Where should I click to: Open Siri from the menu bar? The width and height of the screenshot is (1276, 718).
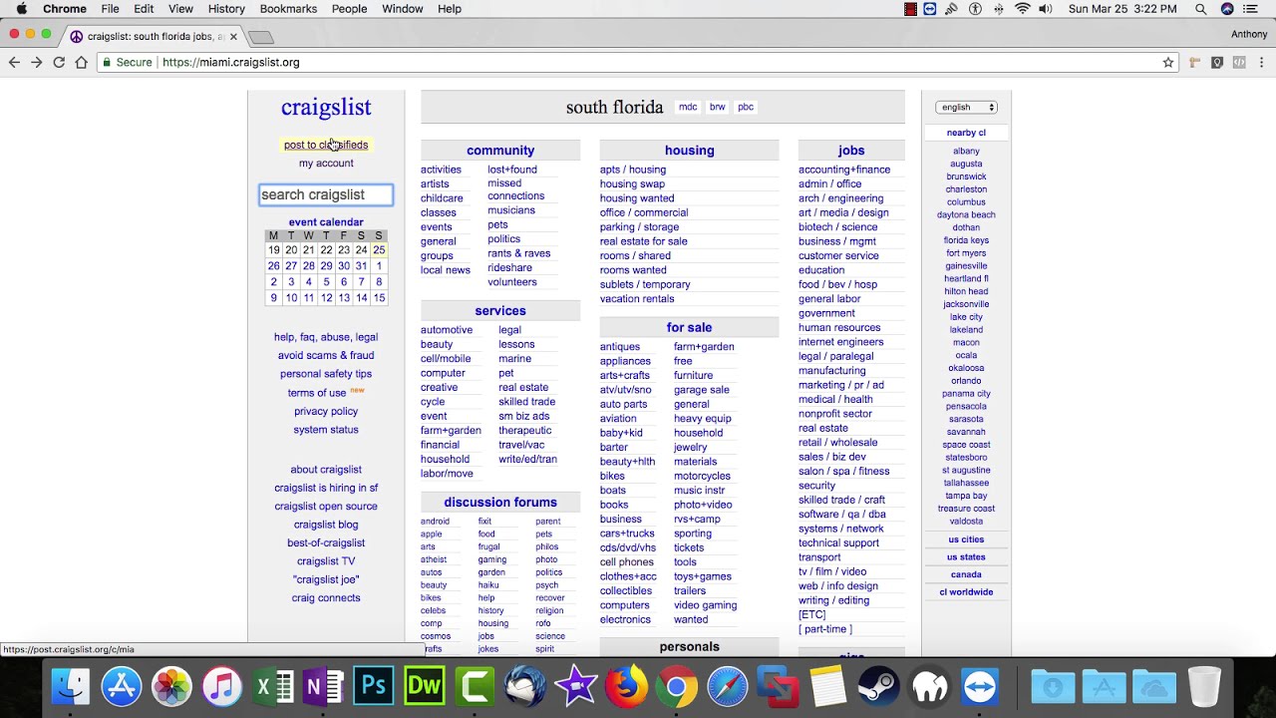[1227, 9]
